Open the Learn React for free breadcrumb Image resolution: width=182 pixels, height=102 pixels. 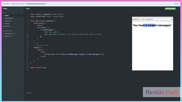point(18,4)
